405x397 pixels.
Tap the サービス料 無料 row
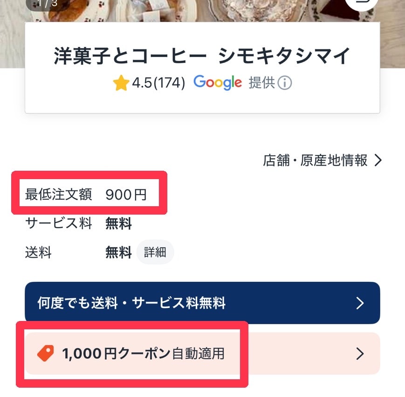click(x=78, y=224)
